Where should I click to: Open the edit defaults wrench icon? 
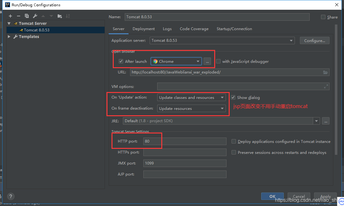pyautogui.click(x=35, y=16)
